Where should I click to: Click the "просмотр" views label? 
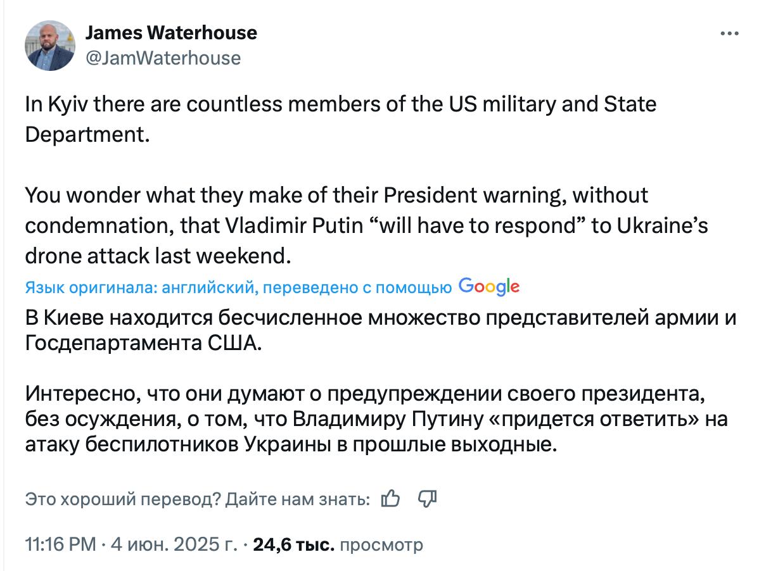[x=381, y=544]
